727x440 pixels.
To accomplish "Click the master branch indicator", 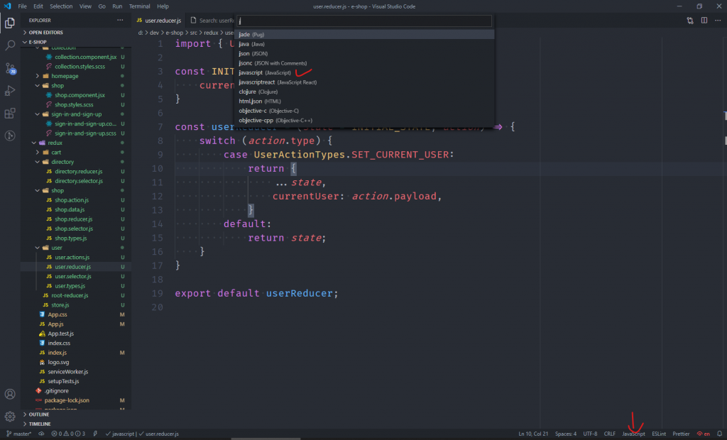I will [x=18, y=434].
